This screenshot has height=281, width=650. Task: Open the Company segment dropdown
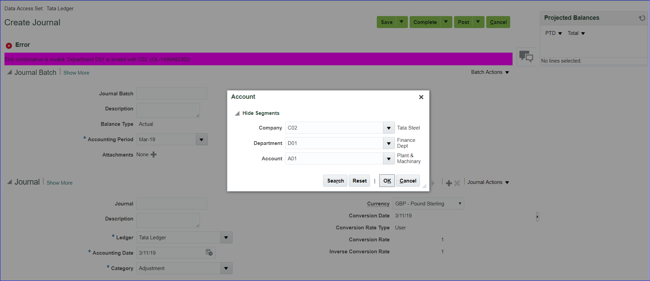(x=389, y=128)
